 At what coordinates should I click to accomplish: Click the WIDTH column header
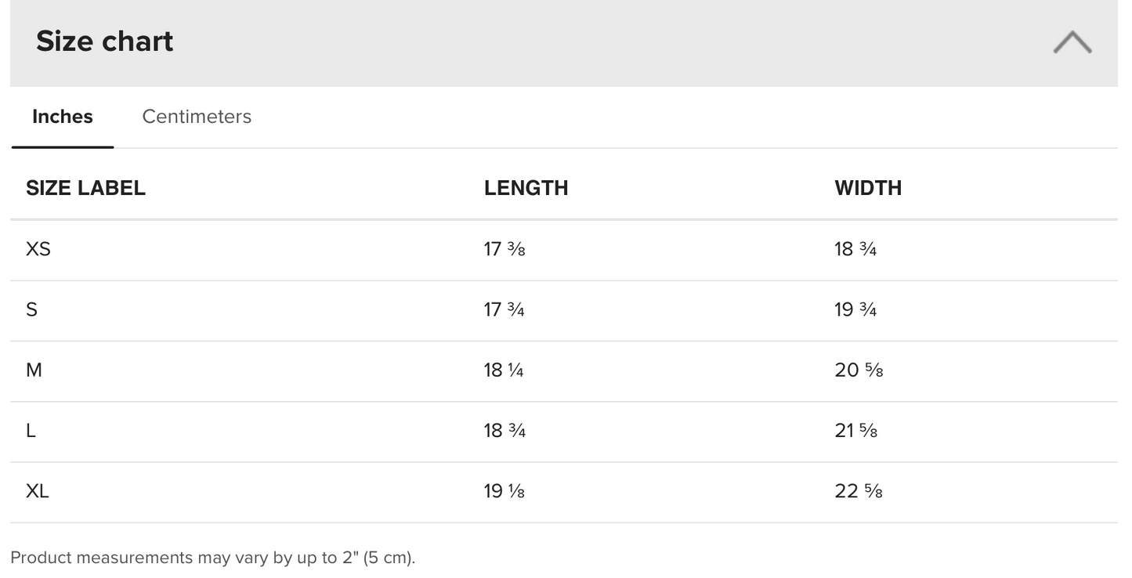click(868, 188)
